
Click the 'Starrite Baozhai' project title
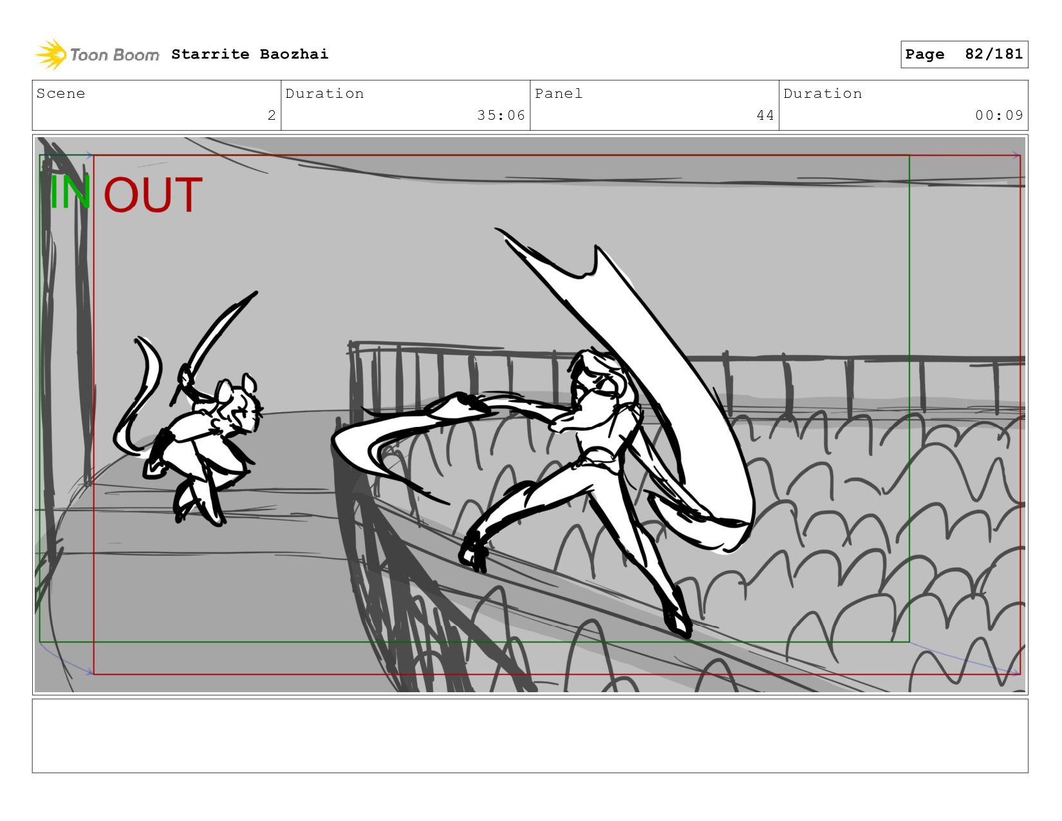(x=250, y=54)
